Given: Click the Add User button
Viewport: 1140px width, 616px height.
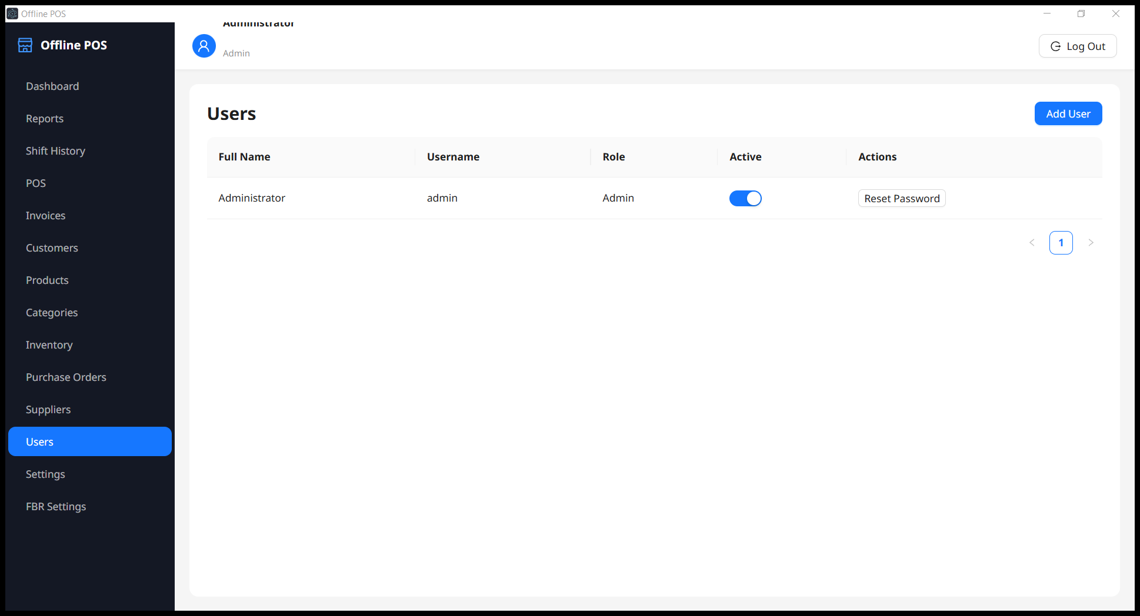Looking at the screenshot, I should (1068, 113).
